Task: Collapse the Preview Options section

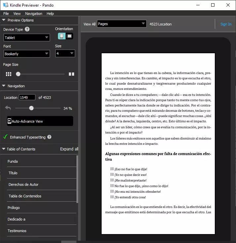Action: coord(4,20)
